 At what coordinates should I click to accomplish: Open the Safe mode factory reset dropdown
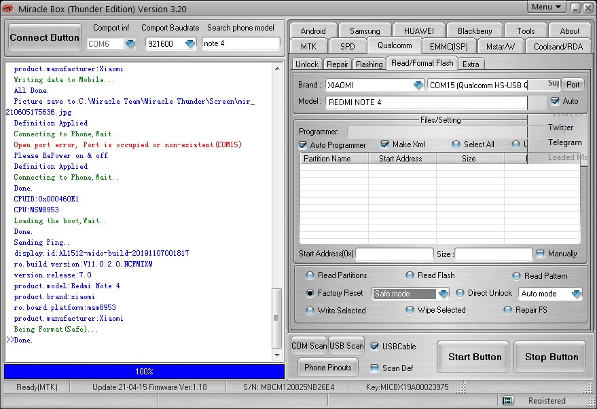pyautogui.click(x=443, y=294)
